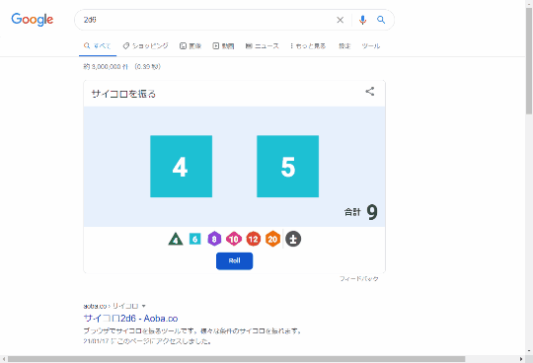The height and width of the screenshot is (363, 533).
Task: Click the blue magnifier search icon
Action: point(381,20)
